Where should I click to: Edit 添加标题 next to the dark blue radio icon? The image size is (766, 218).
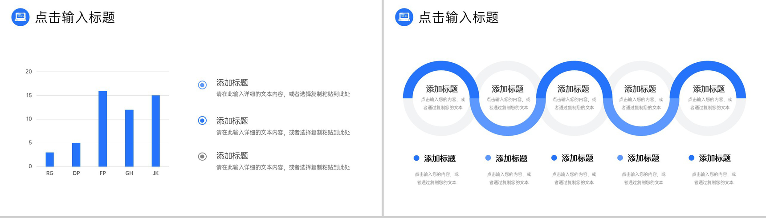(232, 121)
